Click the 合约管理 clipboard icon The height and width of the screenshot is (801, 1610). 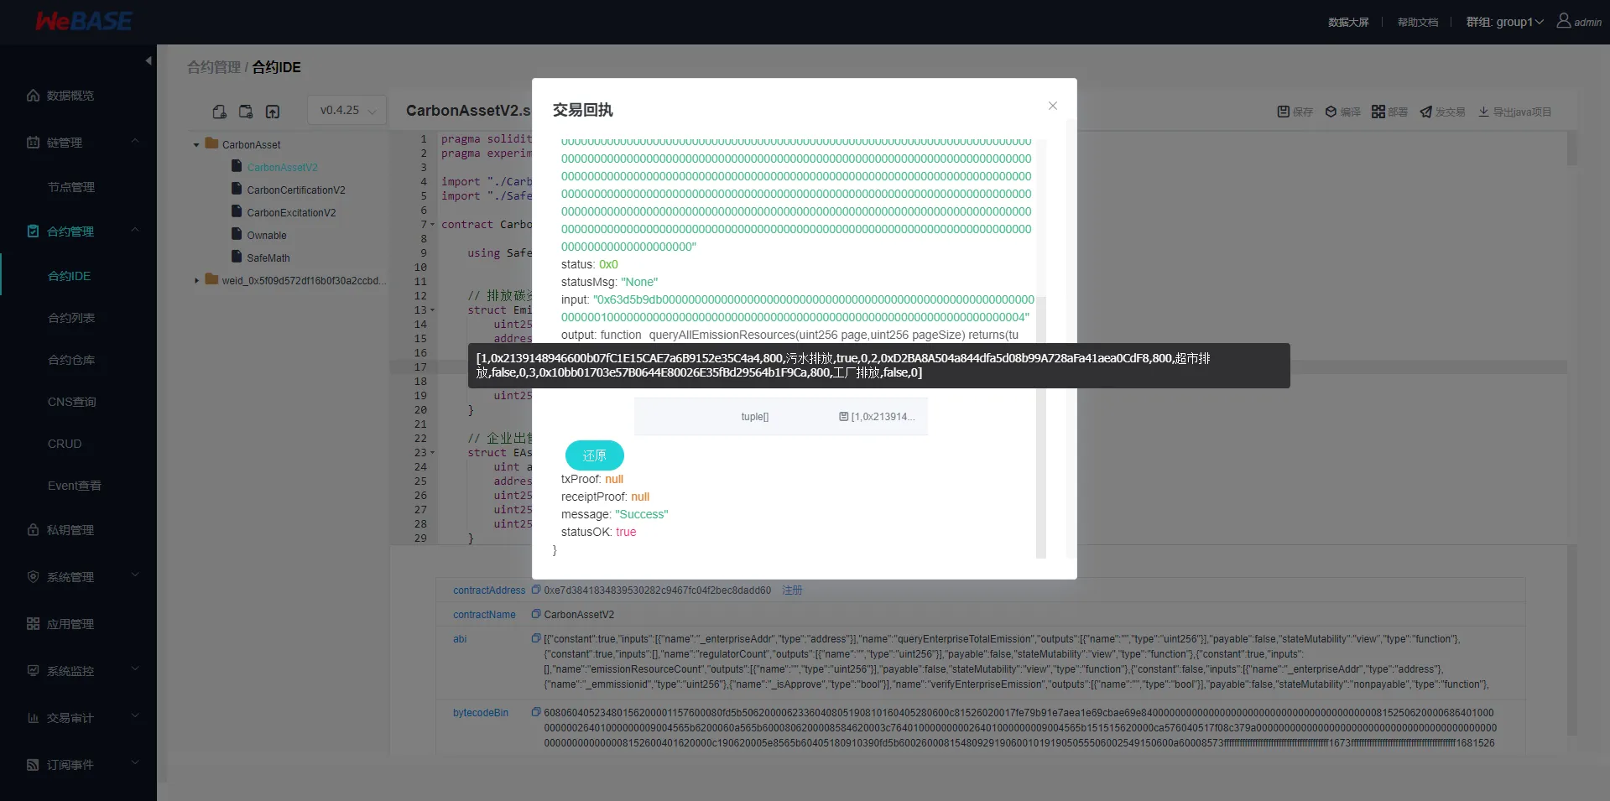(33, 231)
